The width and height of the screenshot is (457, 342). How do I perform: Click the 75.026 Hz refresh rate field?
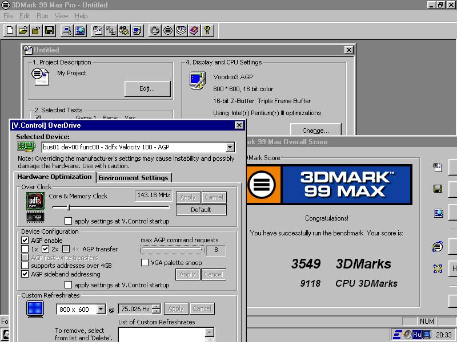pos(135,309)
